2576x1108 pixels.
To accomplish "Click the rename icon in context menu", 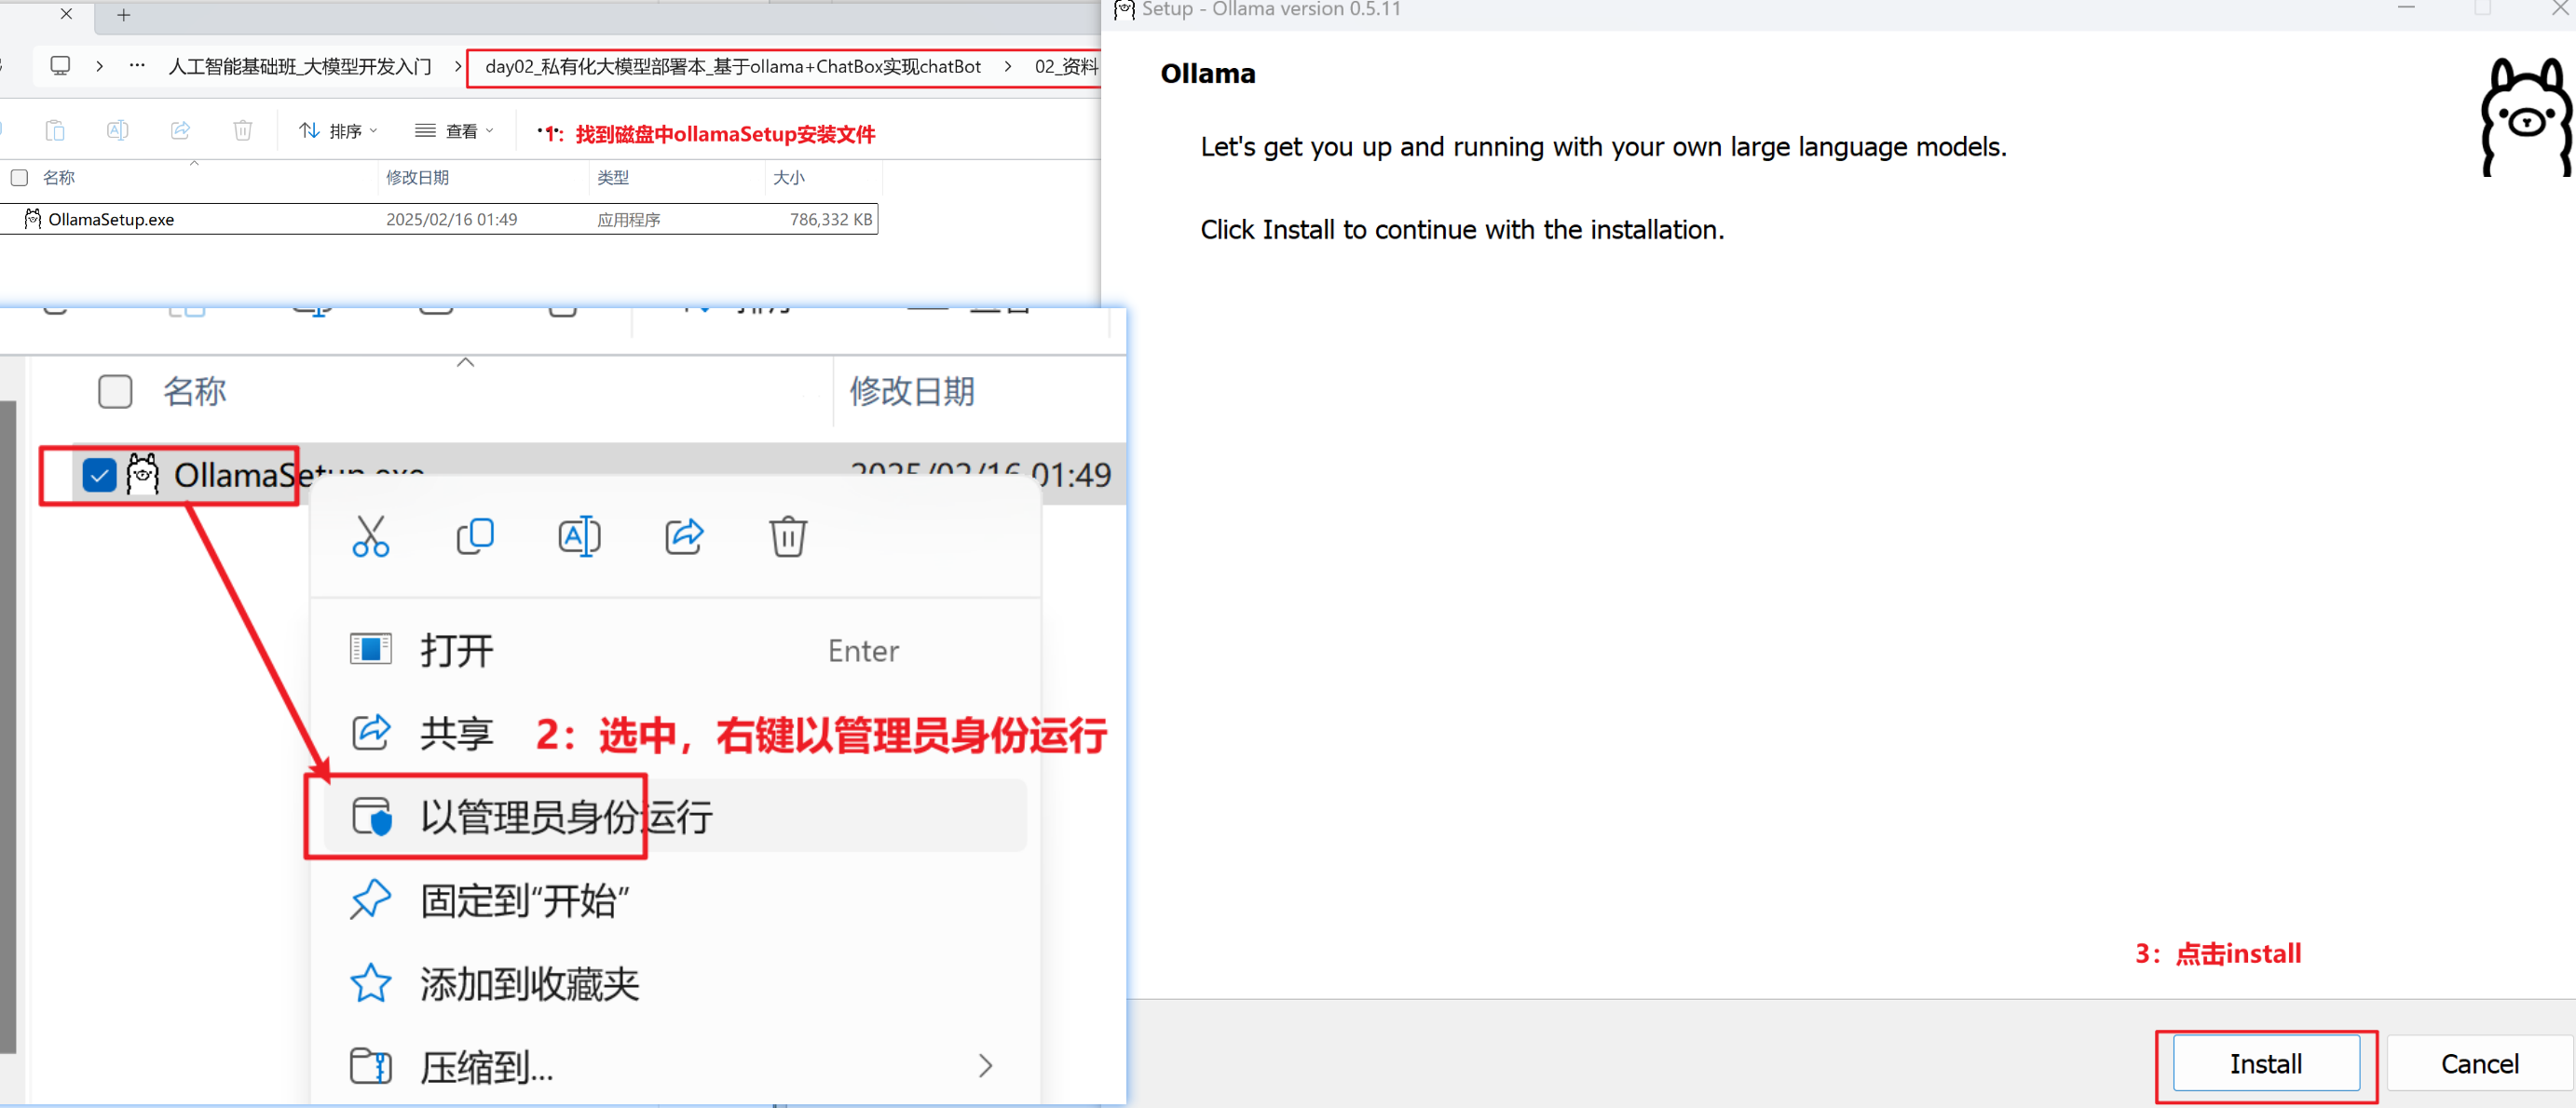I will pos(579,536).
